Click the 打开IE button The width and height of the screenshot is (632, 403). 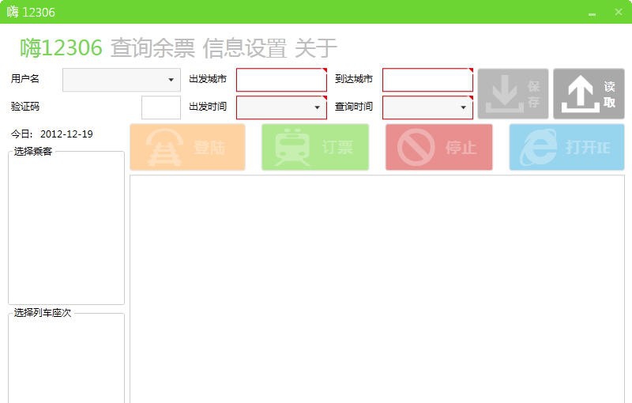566,147
